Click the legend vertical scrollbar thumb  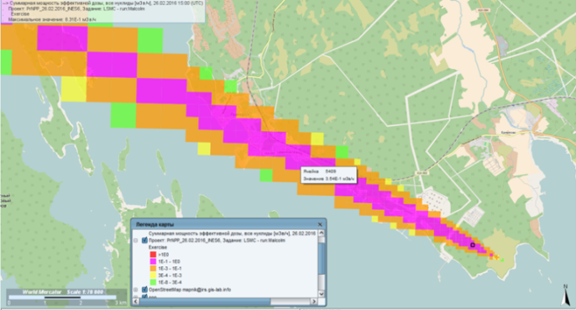tap(321, 259)
